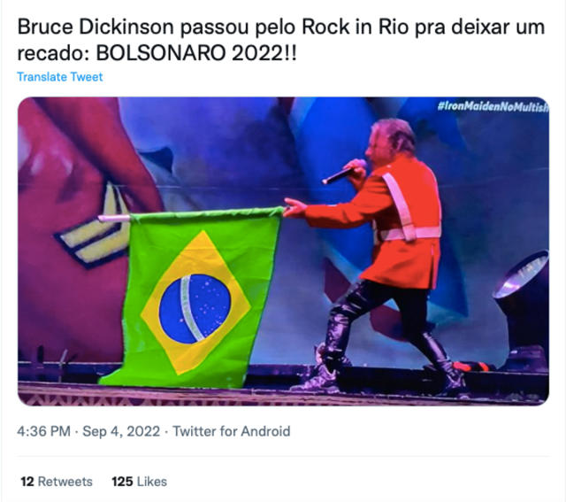Click the BOLSONARO 2022!! text
The height and width of the screenshot is (502, 566).
196,53
